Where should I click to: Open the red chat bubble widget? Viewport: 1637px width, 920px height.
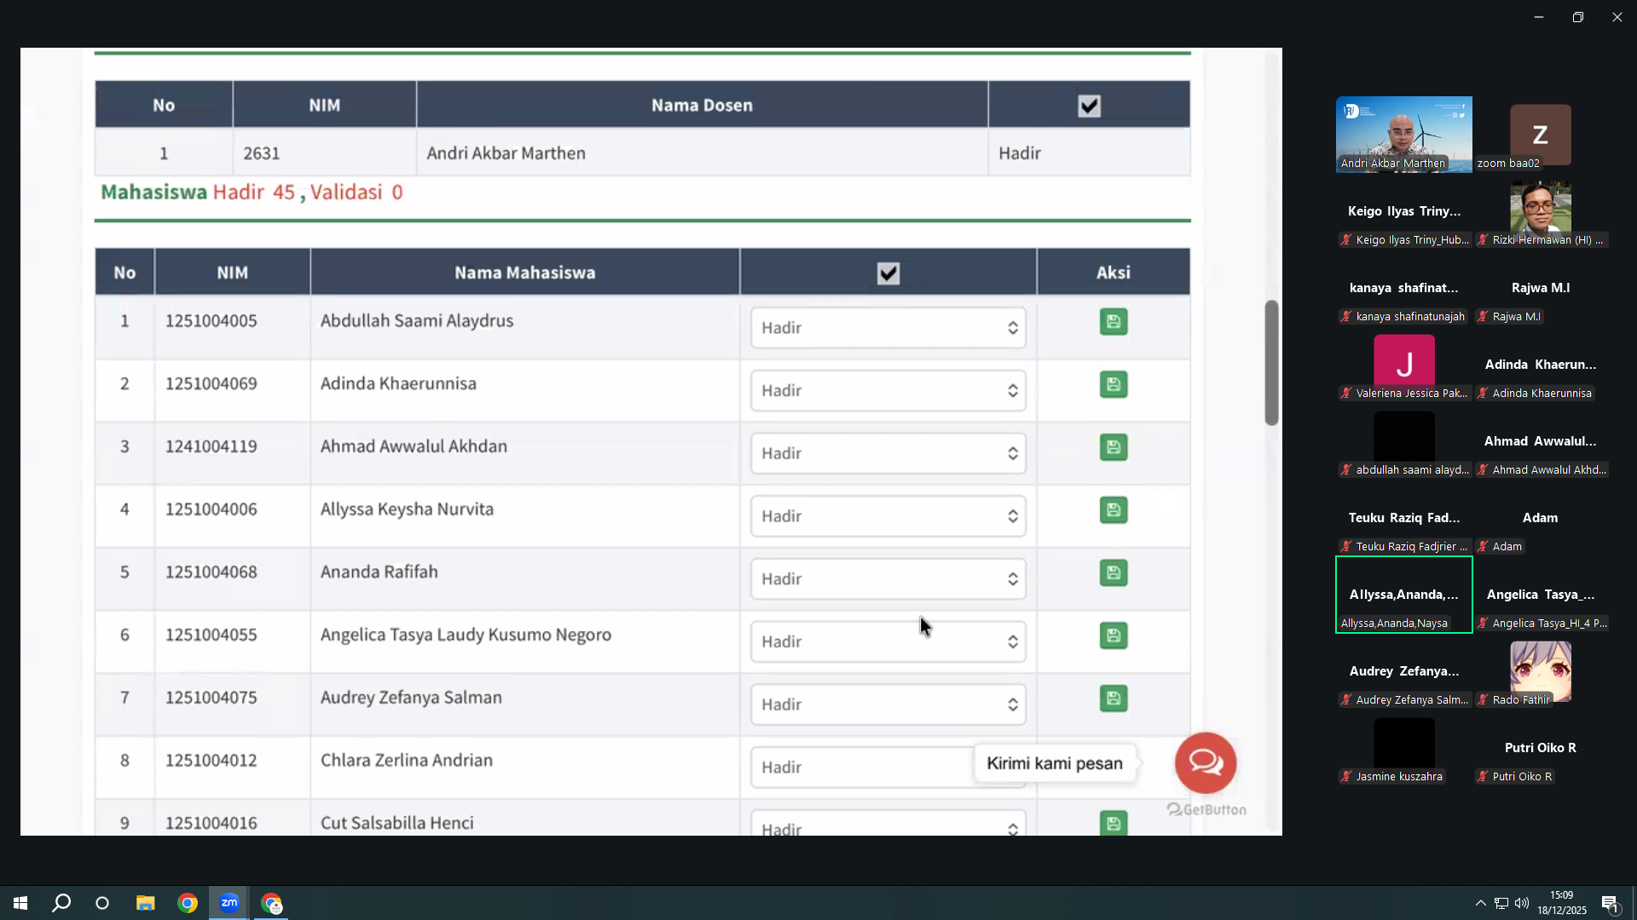[x=1206, y=762]
